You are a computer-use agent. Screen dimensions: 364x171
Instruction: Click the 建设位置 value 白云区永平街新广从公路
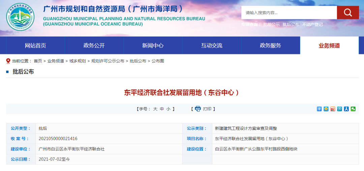tap(256, 149)
